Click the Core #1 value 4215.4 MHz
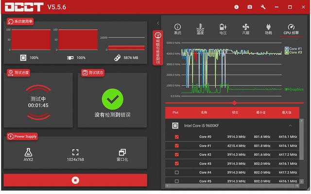Viewport: 311px width, 194px height. tap(236, 145)
